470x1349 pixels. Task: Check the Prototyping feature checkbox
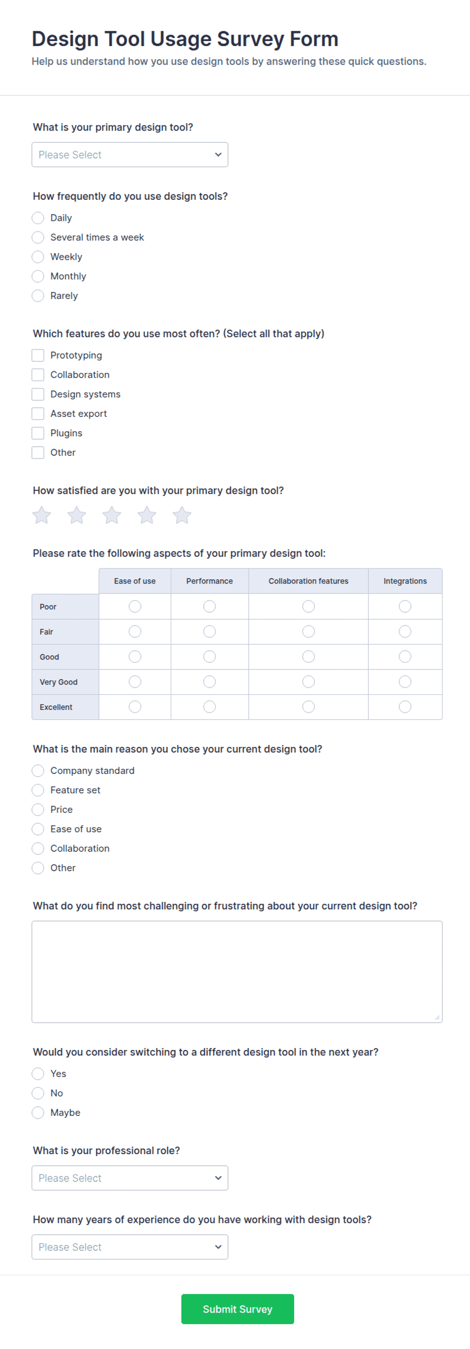point(37,356)
